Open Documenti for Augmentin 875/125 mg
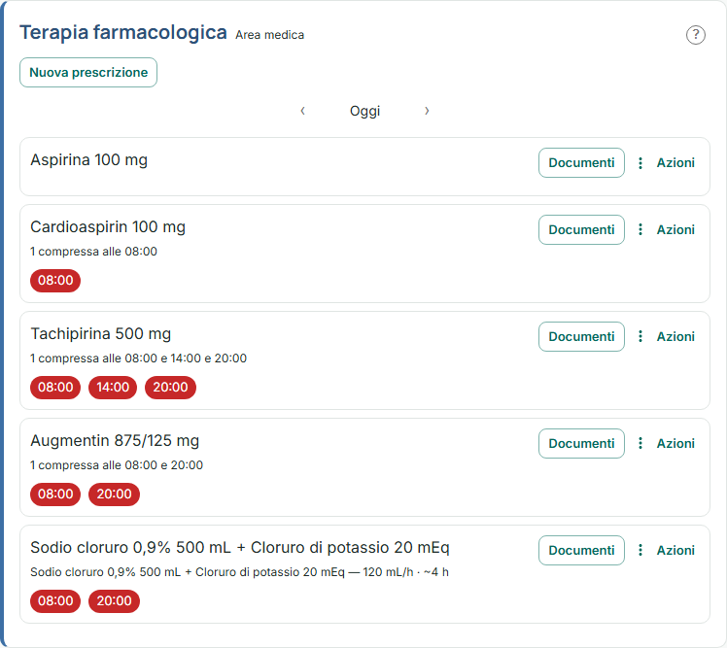 pos(581,443)
